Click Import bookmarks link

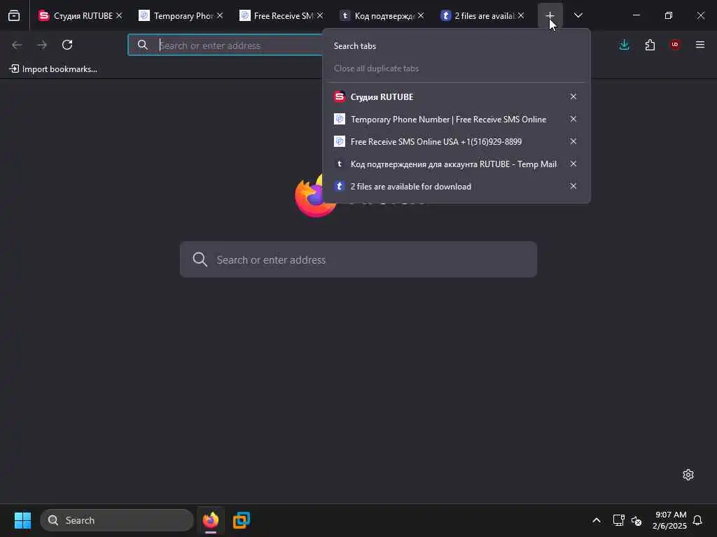click(53, 69)
